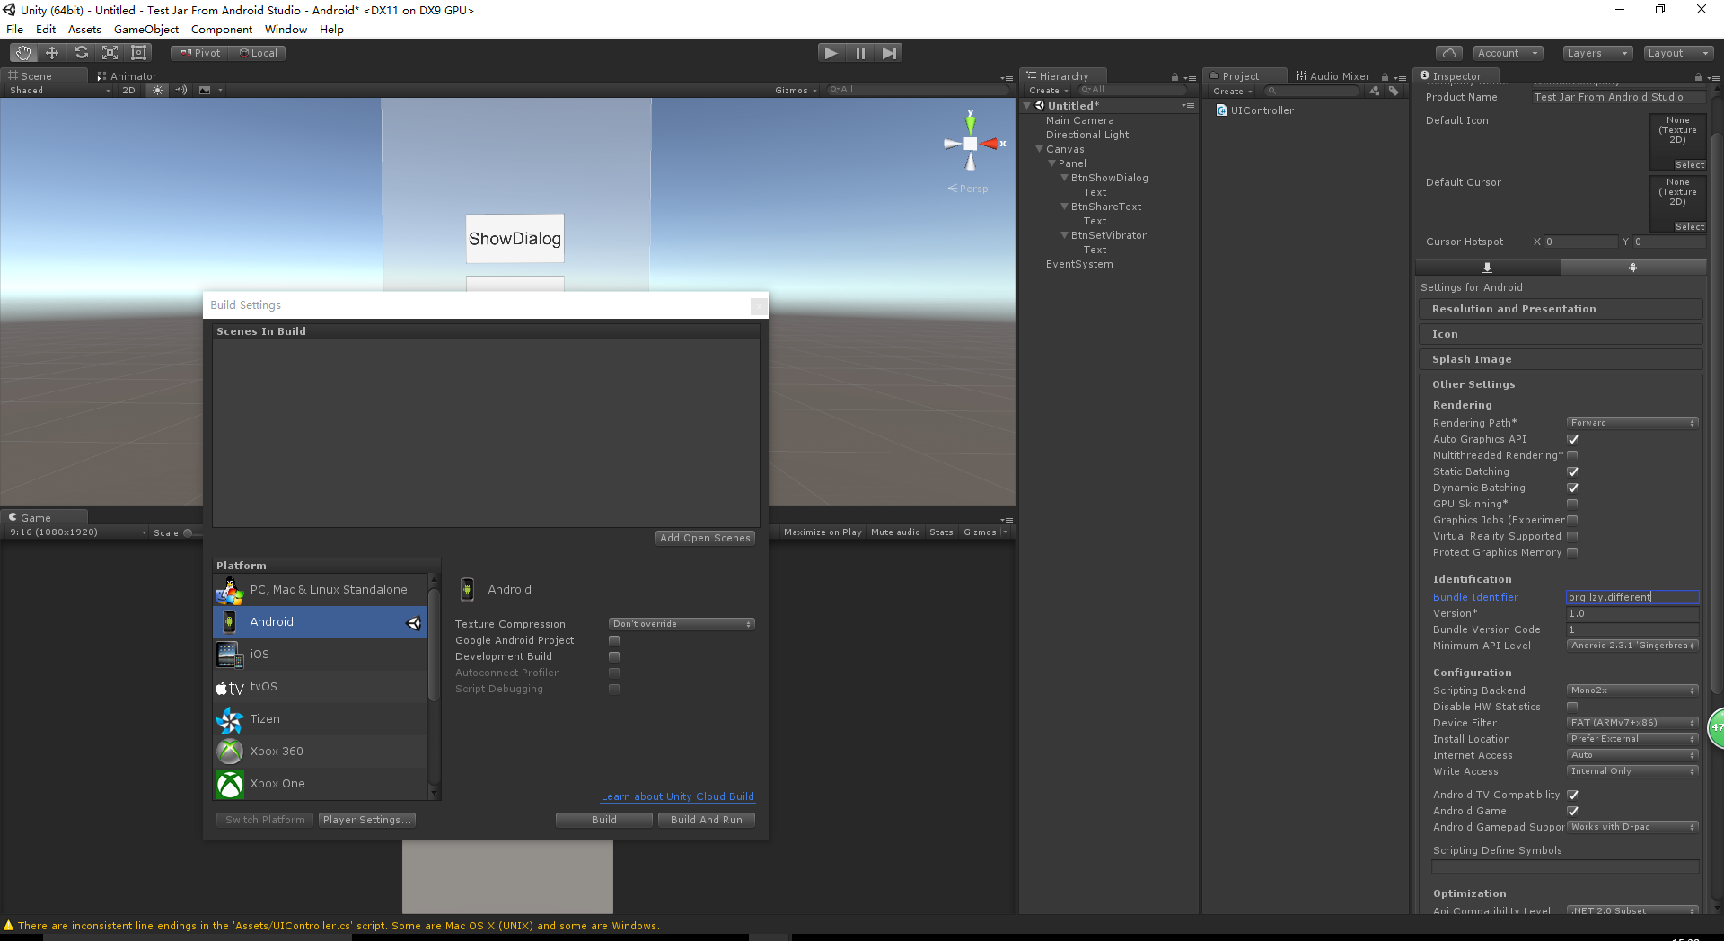
Task: Open the GameObject menu
Action: pyautogui.click(x=145, y=30)
